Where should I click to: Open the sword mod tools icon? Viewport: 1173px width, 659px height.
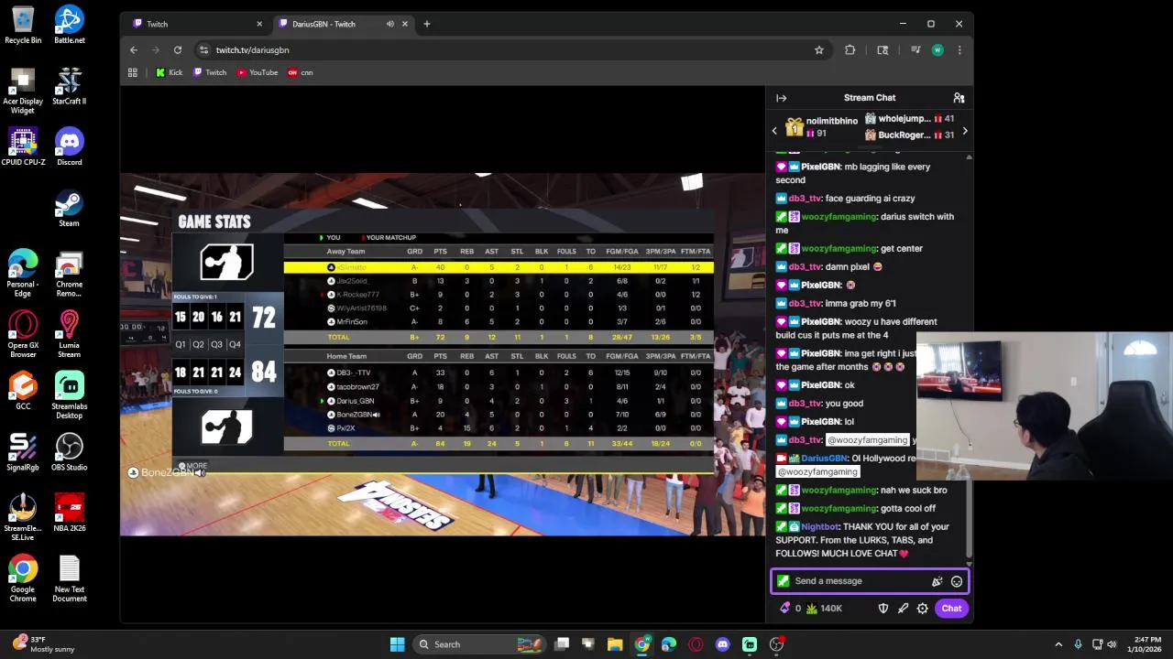[903, 609]
